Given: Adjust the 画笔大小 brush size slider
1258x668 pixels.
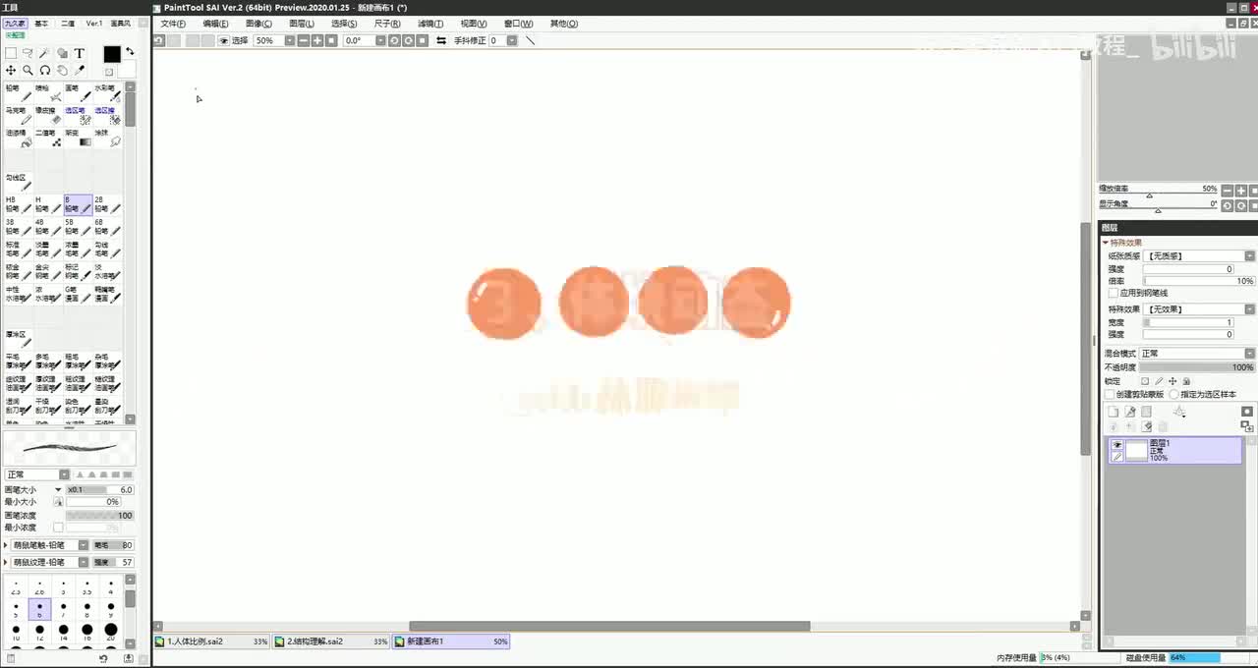Looking at the screenshot, I should [x=99, y=489].
